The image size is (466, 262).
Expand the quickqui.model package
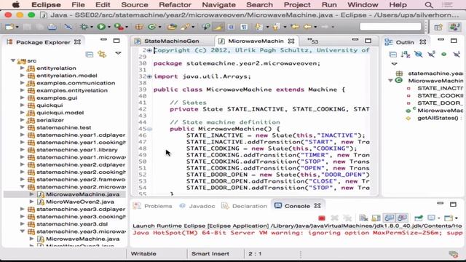(23, 113)
